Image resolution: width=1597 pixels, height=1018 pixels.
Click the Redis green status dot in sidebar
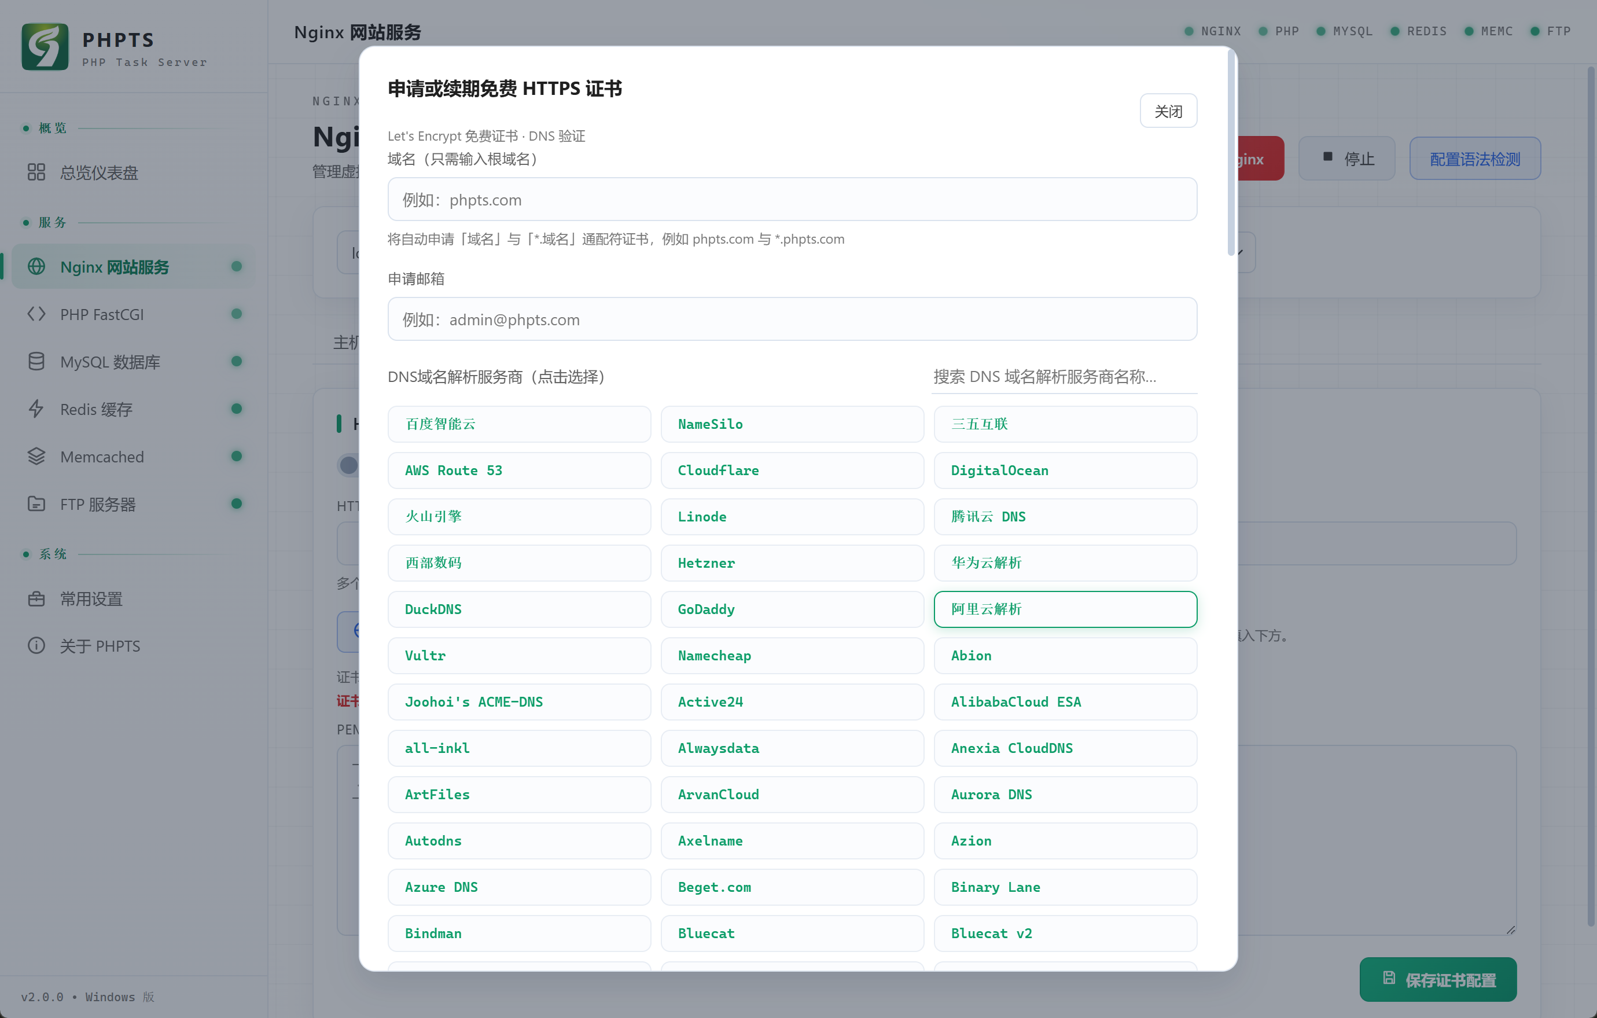point(236,409)
